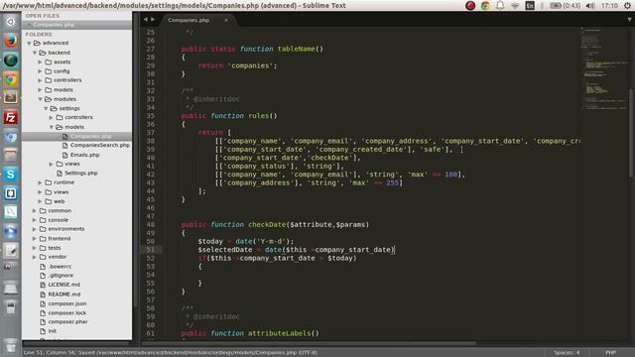
Task: Launch FileZilla from the dock
Action: click(11, 117)
